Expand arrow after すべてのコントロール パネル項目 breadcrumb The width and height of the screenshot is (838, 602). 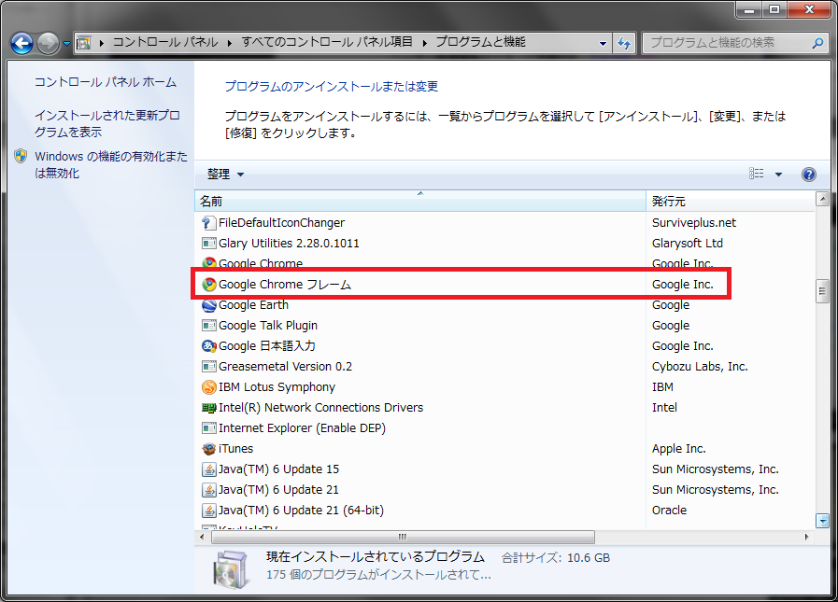pos(424,43)
